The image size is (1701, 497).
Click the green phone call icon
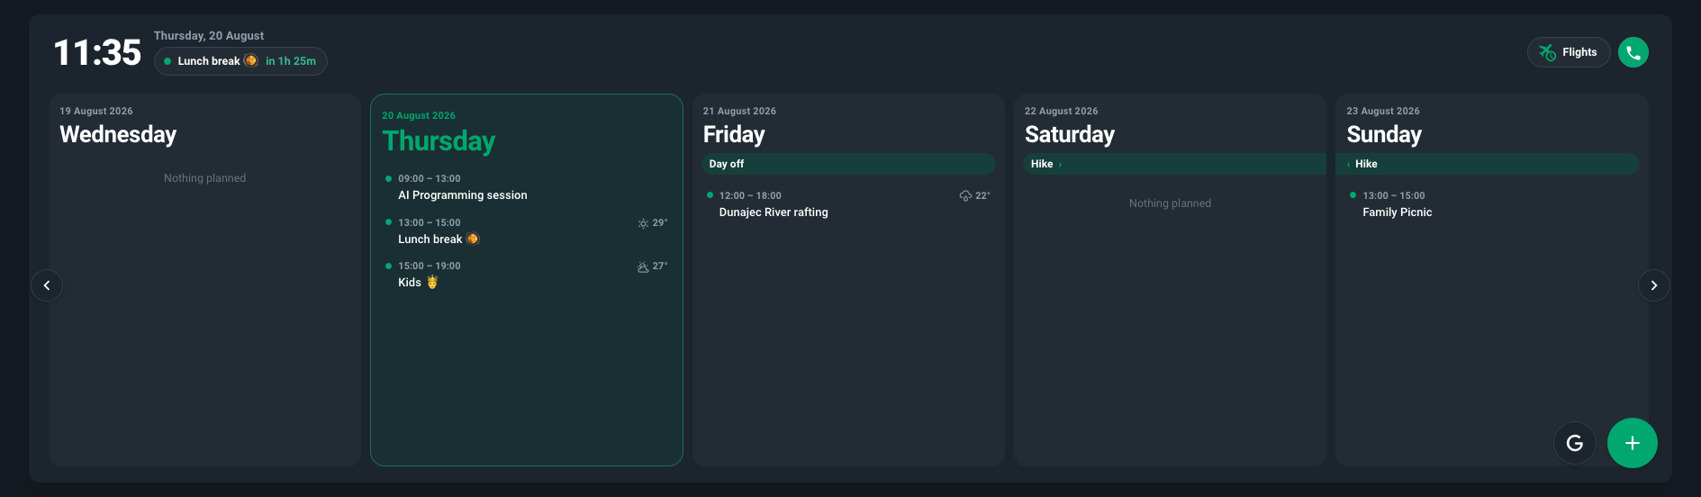(1633, 52)
